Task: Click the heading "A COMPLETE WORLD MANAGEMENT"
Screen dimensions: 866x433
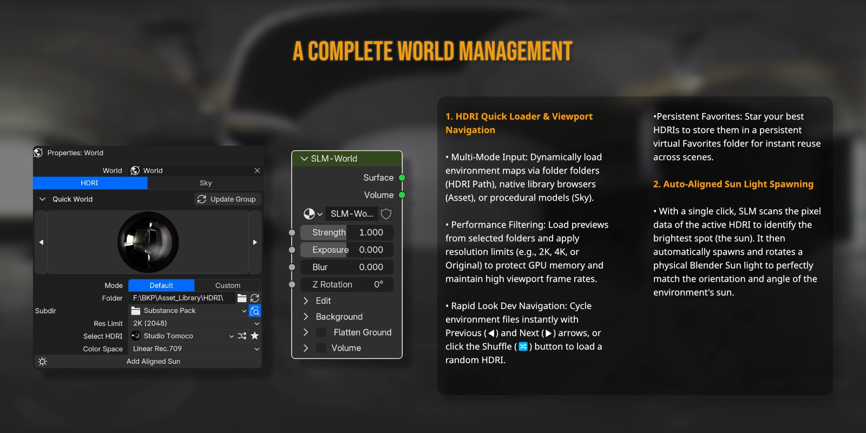Action: click(x=432, y=51)
